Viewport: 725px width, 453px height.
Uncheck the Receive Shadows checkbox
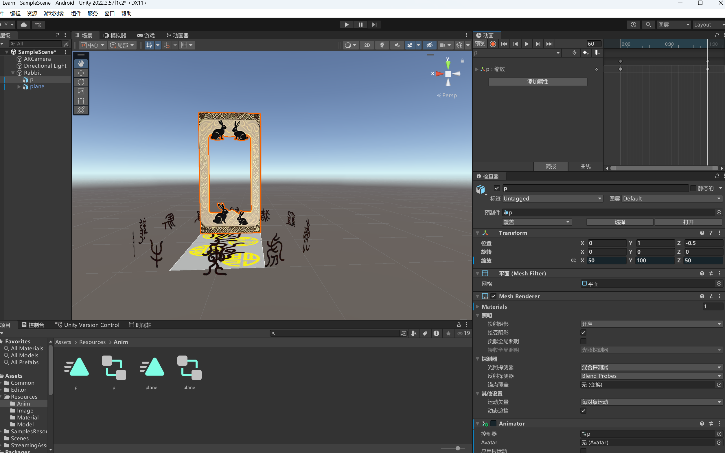583,333
